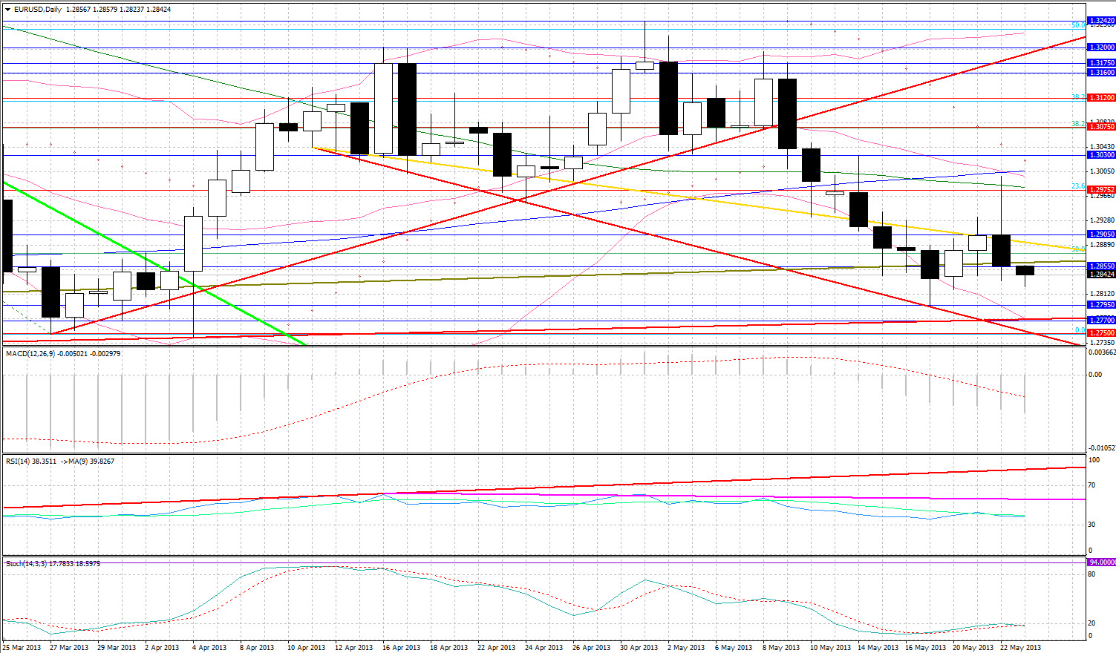Screen dimensions: 1116x653
Task: Click the 22 May 2013 date label
Action: click(x=1020, y=647)
